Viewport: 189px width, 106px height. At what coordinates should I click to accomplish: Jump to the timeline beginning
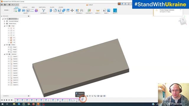(x=2, y=100)
